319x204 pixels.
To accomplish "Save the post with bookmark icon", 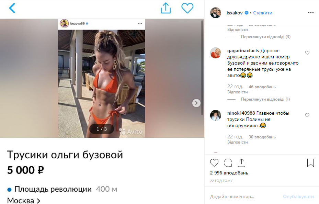I will [x=310, y=163].
